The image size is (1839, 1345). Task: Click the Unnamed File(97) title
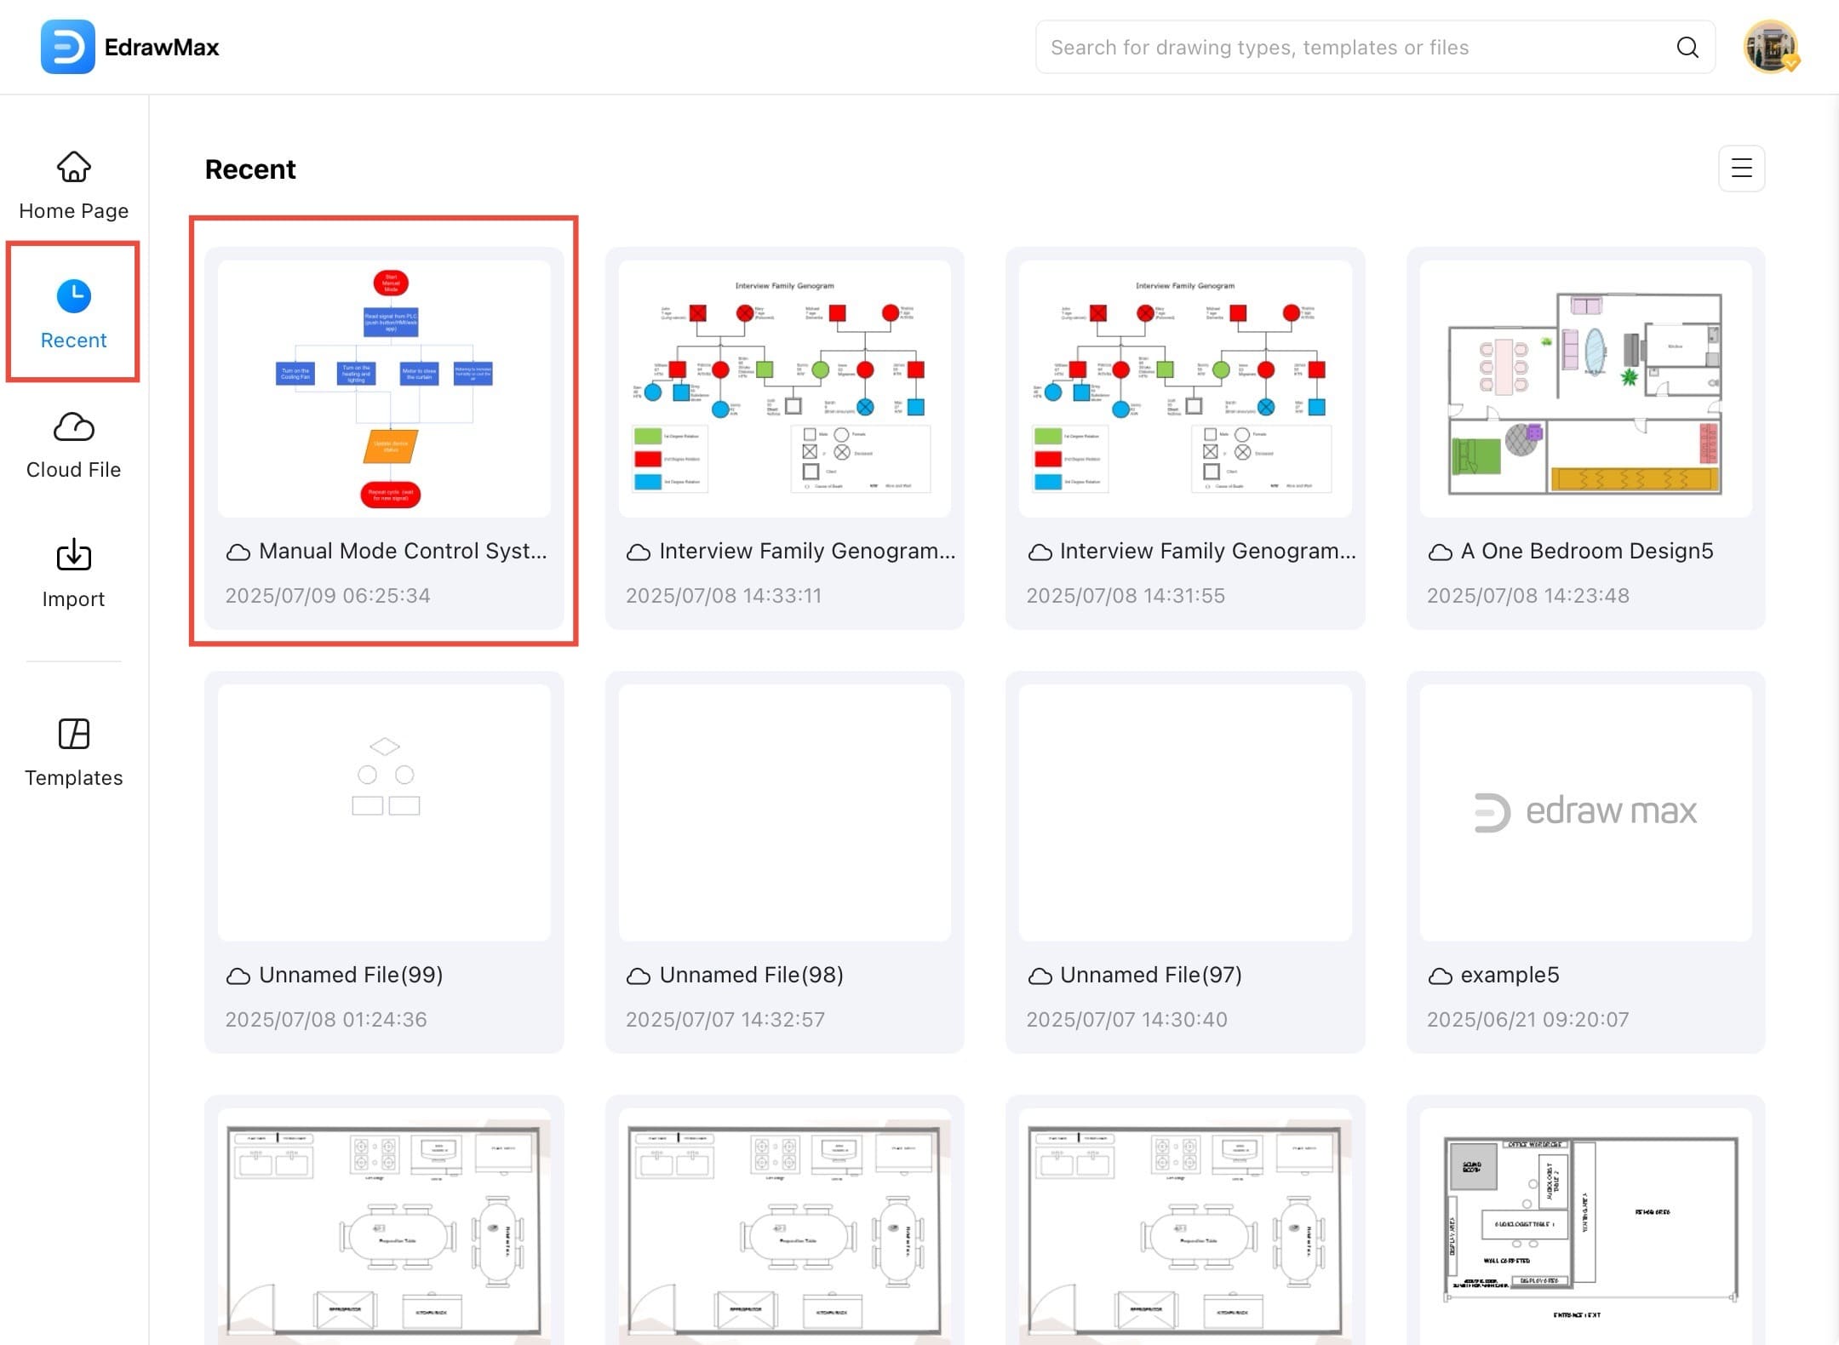point(1150,975)
